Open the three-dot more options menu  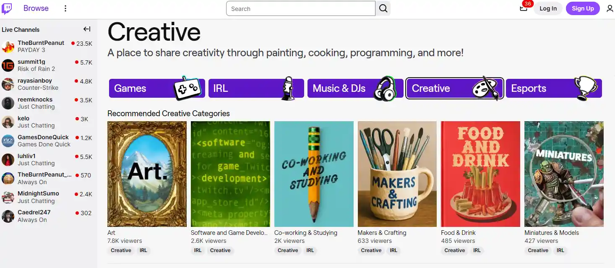[65, 8]
